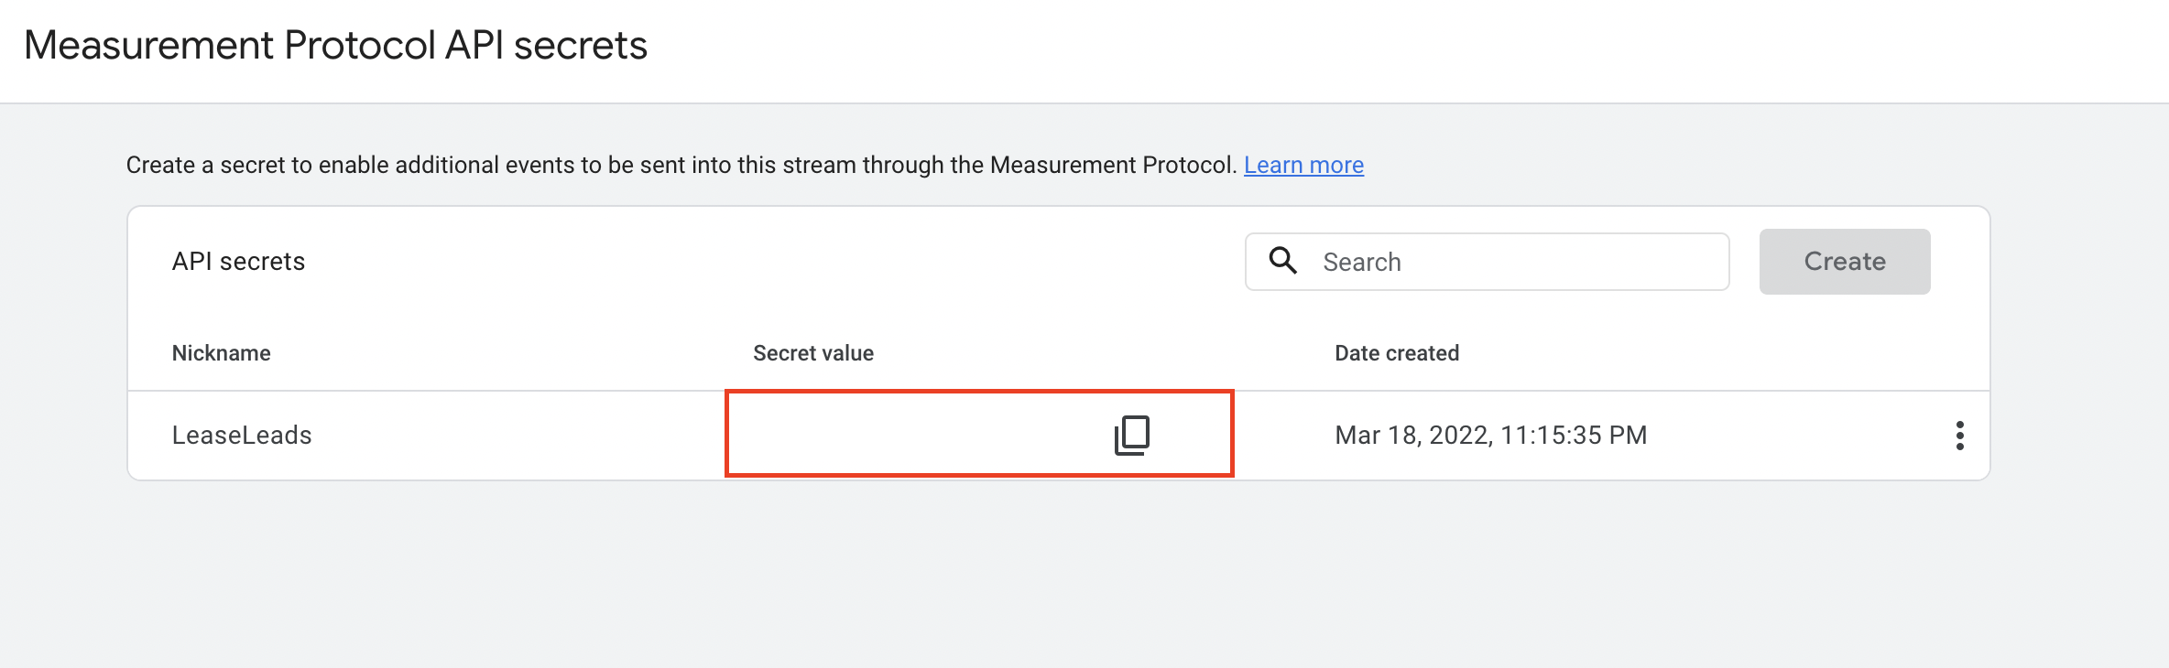Image resolution: width=2169 pixels, height=668 pixels.
Task: Open the LeaseLeads row three-dot menu
Action: [x=1959, y=436]
